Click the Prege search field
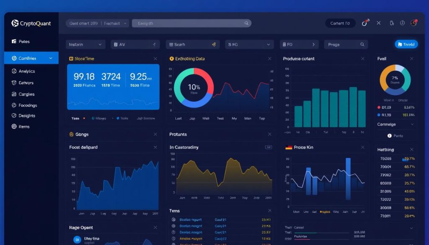 coord(346,44)
